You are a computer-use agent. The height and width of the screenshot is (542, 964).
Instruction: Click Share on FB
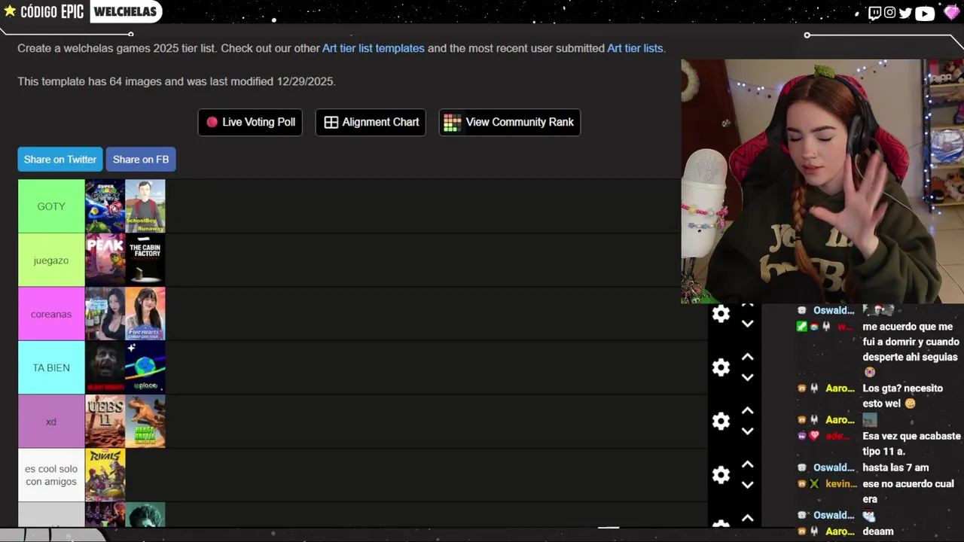[x=141, y=160]
